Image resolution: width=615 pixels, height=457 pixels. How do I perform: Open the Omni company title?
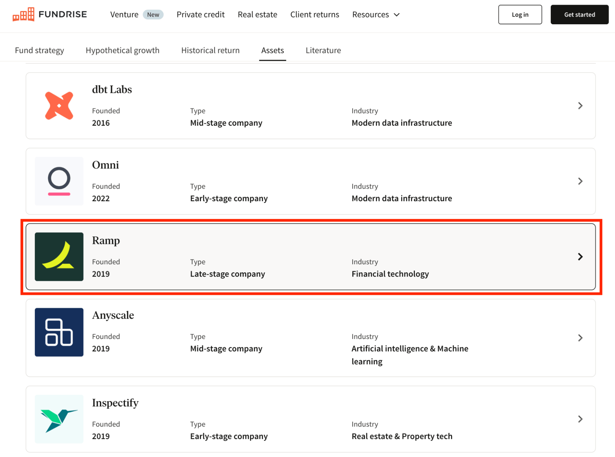[x=106, y=165]
